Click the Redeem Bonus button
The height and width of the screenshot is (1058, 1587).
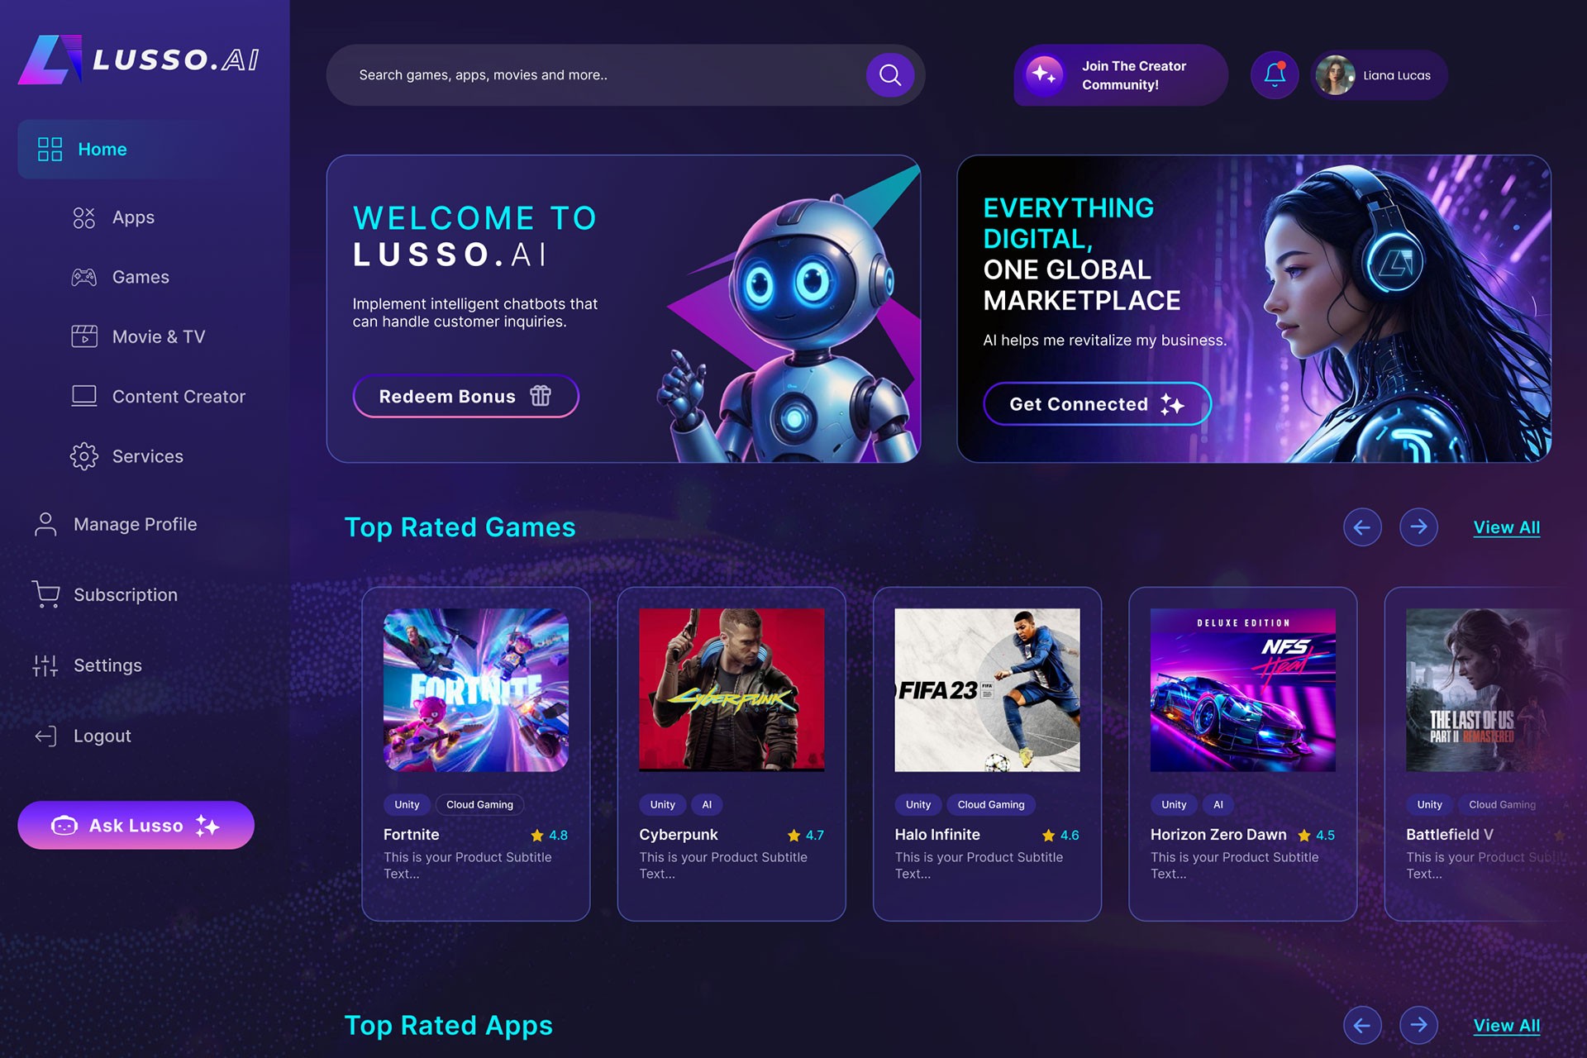(465, 397)
